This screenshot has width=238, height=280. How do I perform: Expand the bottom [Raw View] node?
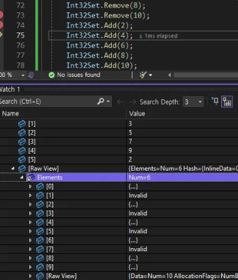coord(31,276)
